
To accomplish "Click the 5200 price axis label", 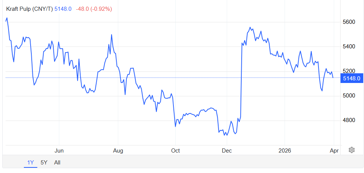I will (349, 71).
